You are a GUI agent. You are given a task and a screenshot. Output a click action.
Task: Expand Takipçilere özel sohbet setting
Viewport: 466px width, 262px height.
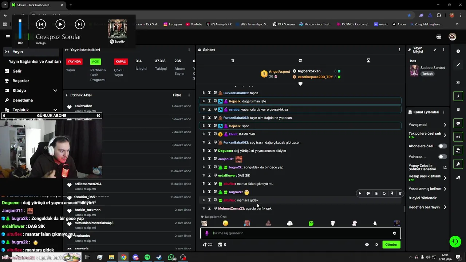[x=445, y=135]
